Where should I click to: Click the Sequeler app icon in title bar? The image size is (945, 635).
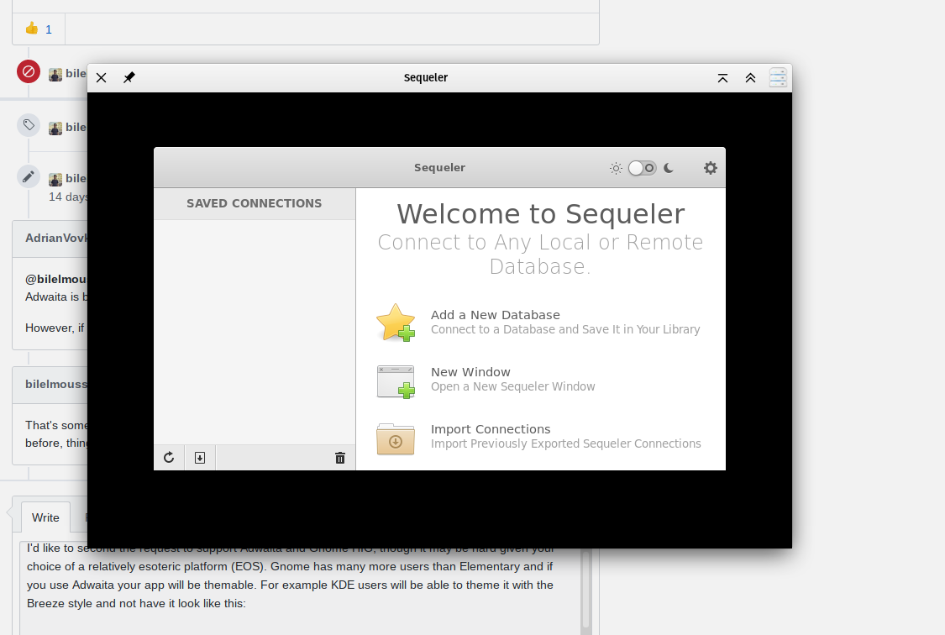(x=778, y=77)
